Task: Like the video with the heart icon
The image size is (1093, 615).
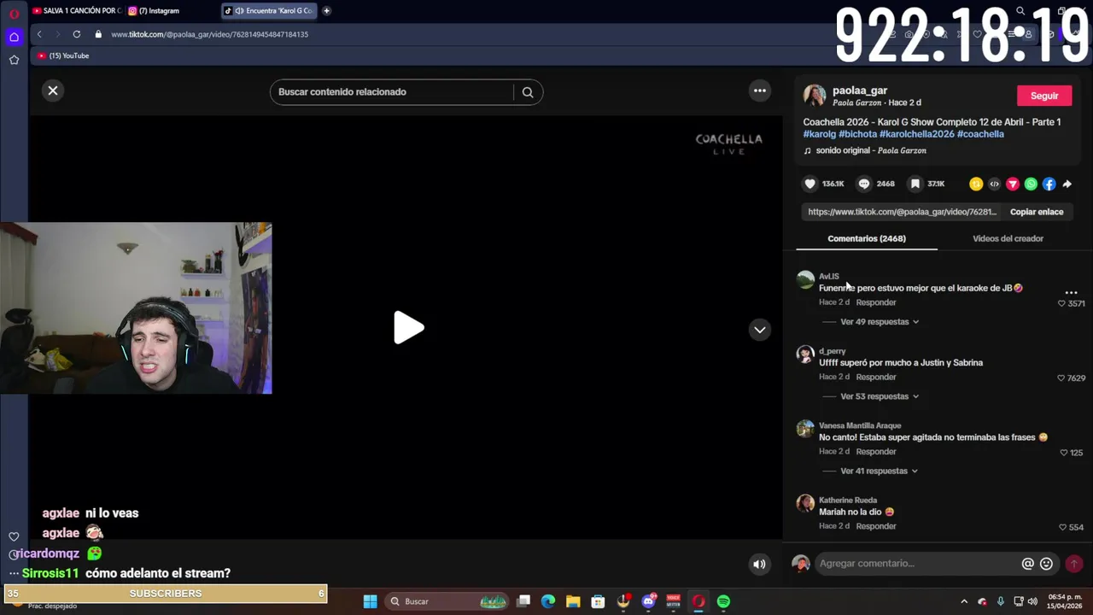Action: pyautogui.click(x=810, y=184)
